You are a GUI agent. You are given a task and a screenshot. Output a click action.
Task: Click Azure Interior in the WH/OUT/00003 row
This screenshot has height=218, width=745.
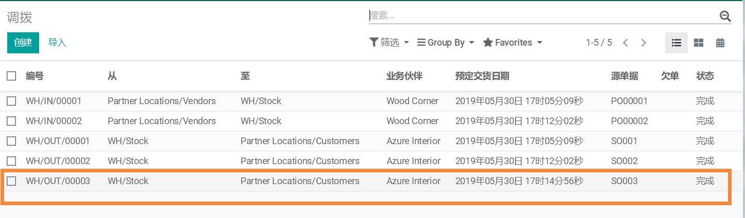tap(413, 181)
